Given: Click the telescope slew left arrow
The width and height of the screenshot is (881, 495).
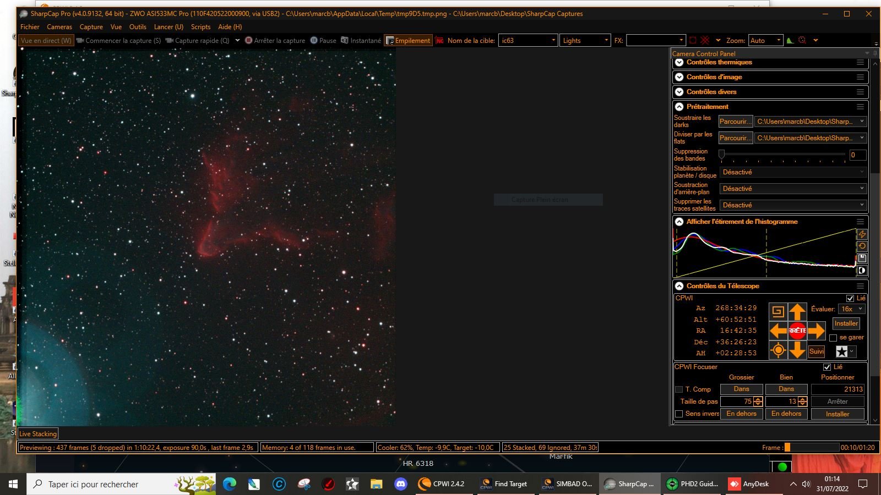Looking at the screenshot, I should 778,331.
